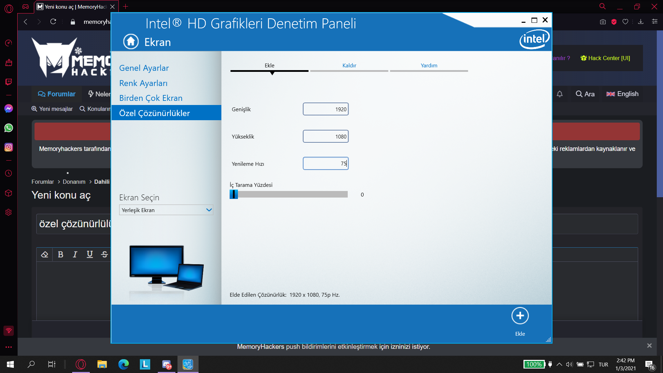Click the Opera page scrollbar
This screenshot has height=373, width=663.
[660, 114]
